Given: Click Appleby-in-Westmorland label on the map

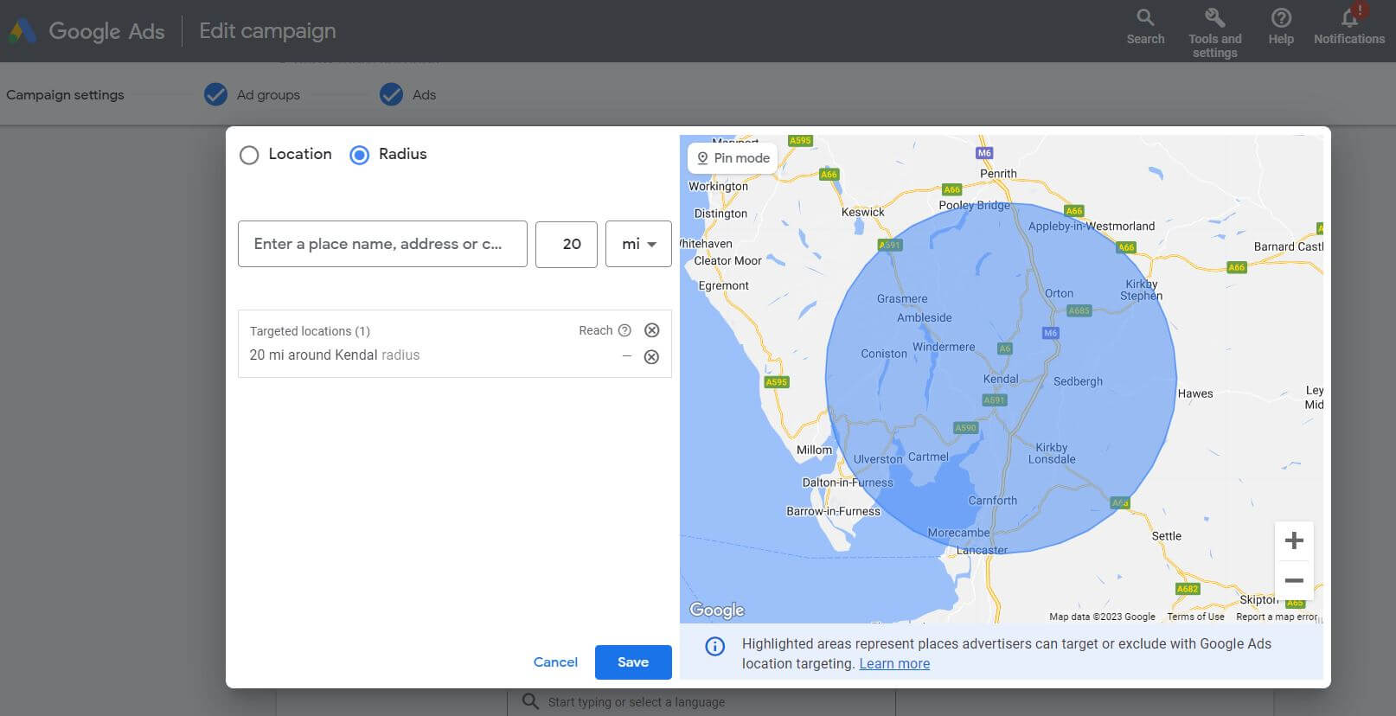Looking at the screenshot, I should 1092,227.
